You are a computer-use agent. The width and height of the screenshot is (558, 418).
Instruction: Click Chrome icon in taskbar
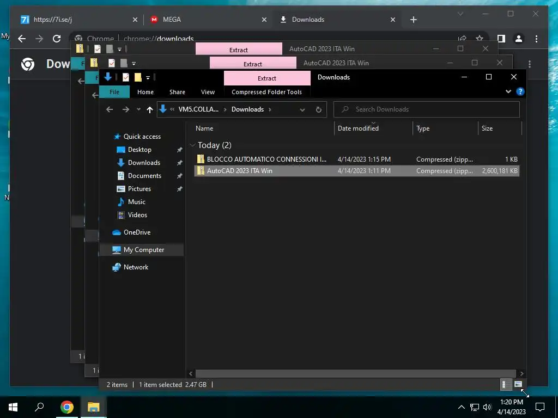(x=67, y=407)
